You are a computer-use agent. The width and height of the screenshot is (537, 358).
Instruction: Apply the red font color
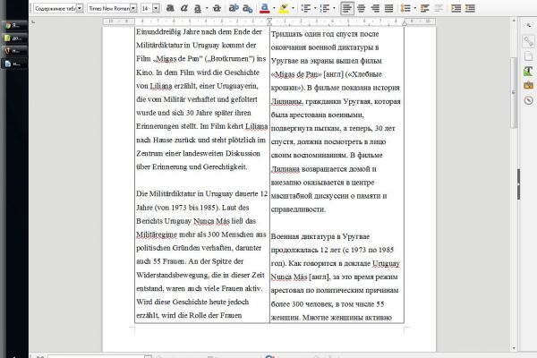(x=265, y=8)
